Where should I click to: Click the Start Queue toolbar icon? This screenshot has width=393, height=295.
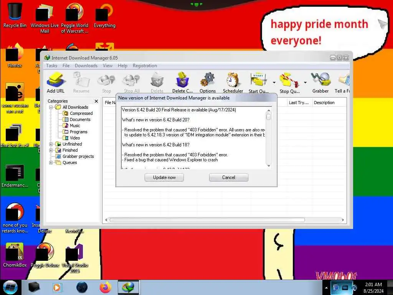pos(258,82)
